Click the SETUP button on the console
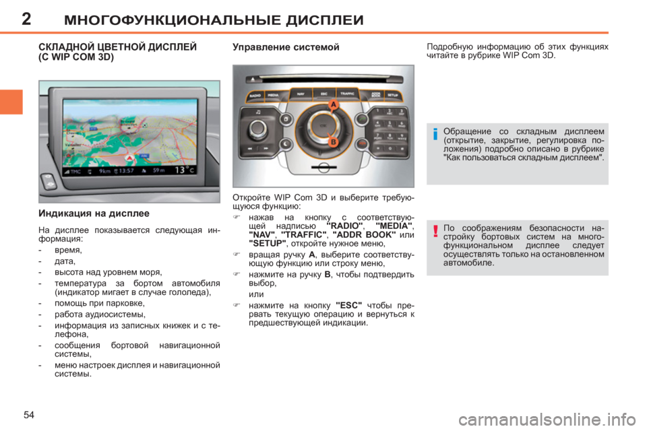 click(x=393, y=95)
